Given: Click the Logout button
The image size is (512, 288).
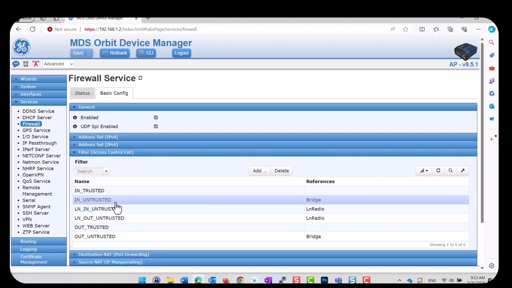Looking at the screenshot, I should (x=182, y=53).
